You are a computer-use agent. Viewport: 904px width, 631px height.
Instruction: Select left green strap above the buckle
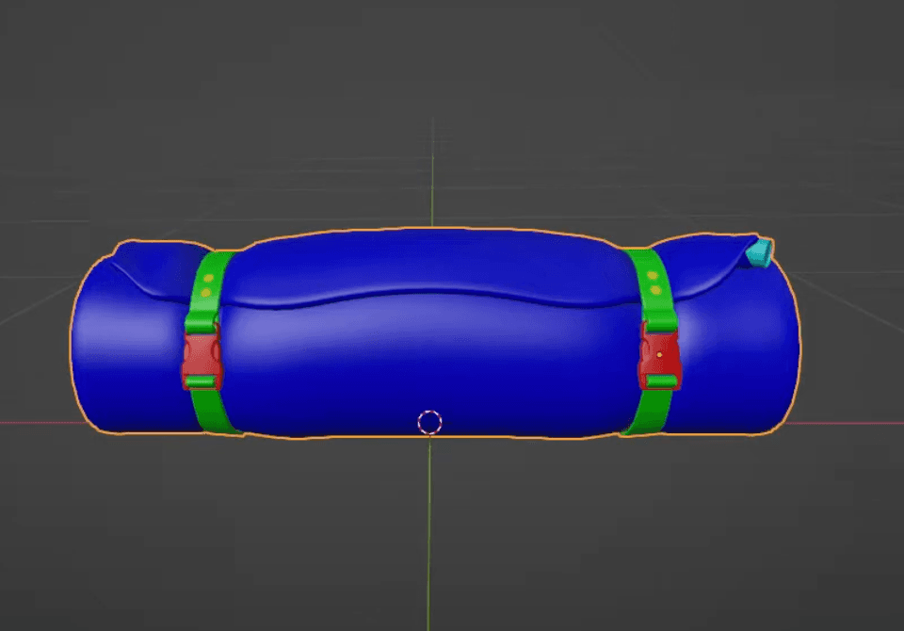coord(209,291)
